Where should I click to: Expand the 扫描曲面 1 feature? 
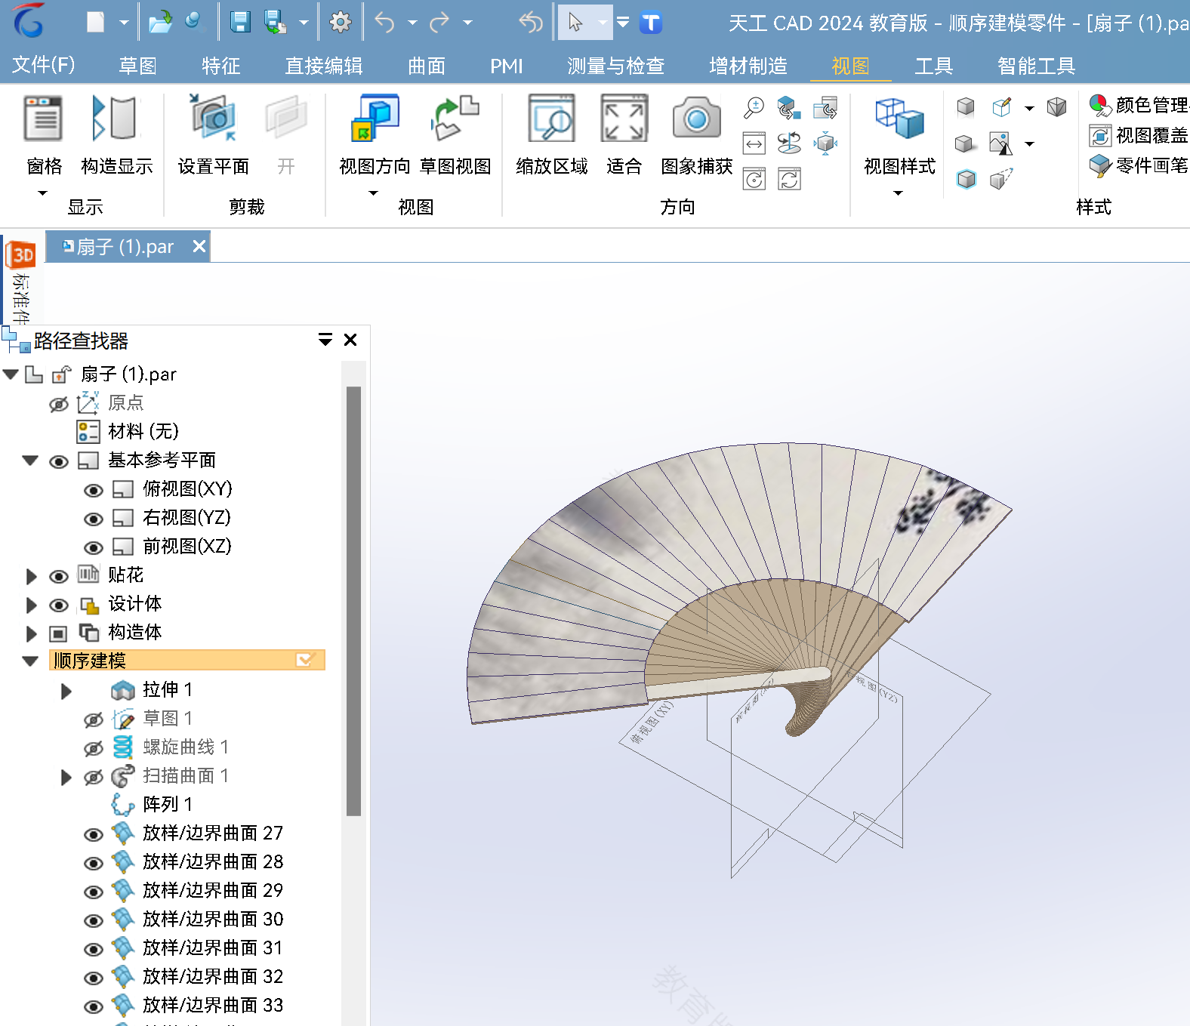66,777
